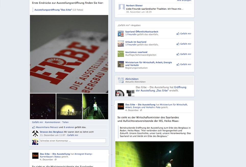Click Das Erbe – Die Ausstellung name on right post
The height and width of the screenshot is (167, 246).
[140, 105]
